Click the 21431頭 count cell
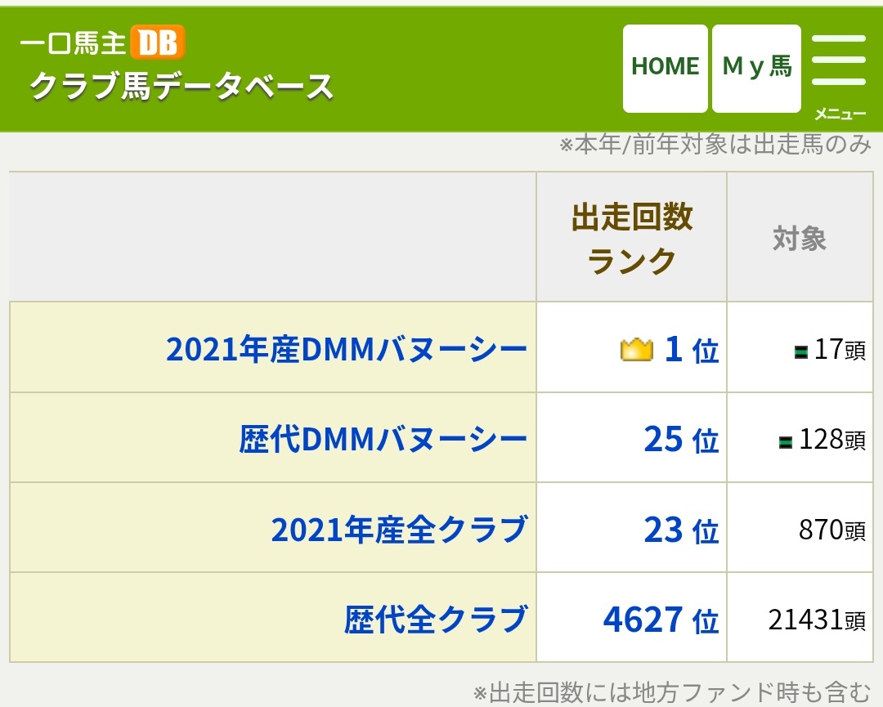The height and width of the screenshot is (707, 883). pos(817,620)
